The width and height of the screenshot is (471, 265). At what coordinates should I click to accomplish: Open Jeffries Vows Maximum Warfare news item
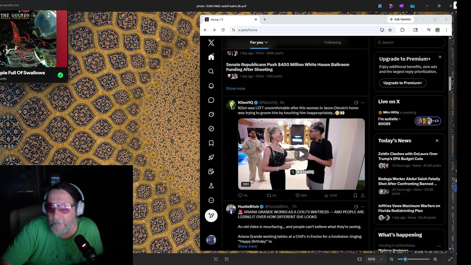(x=410, y=212)
